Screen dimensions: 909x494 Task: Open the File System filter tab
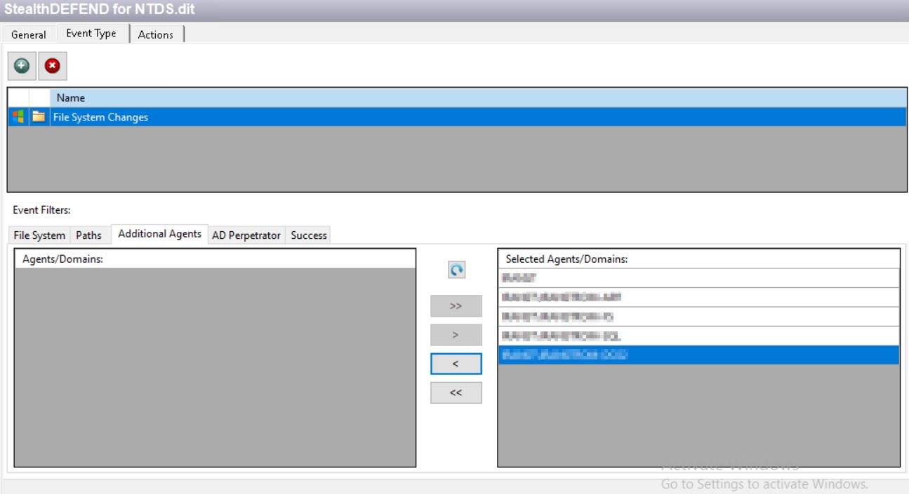pos(39,235)
